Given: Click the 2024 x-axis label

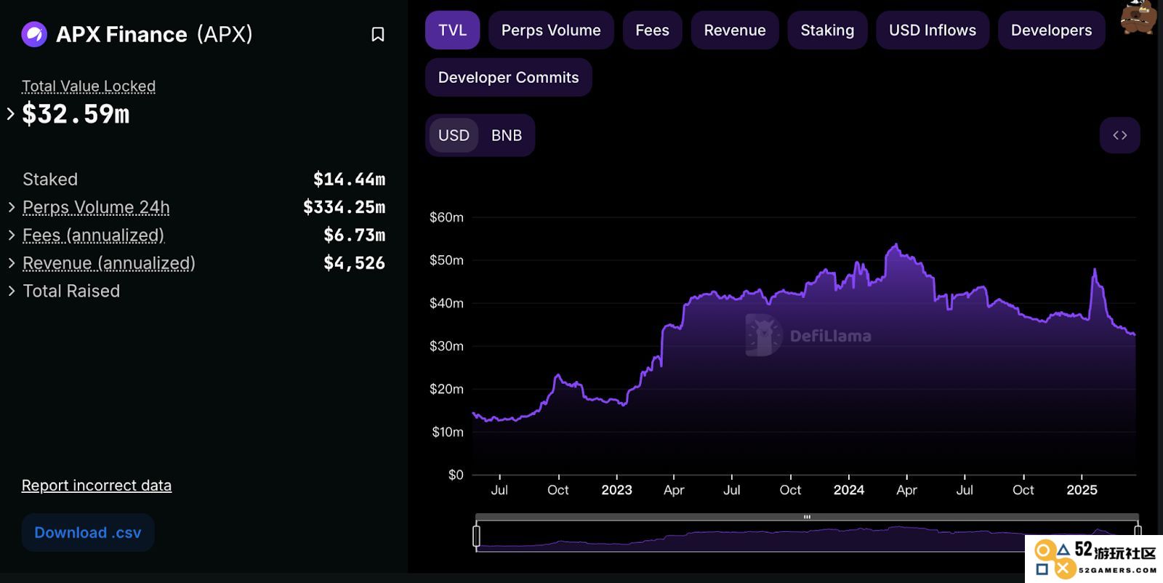Looking at the screenshot, I should 849,490.
